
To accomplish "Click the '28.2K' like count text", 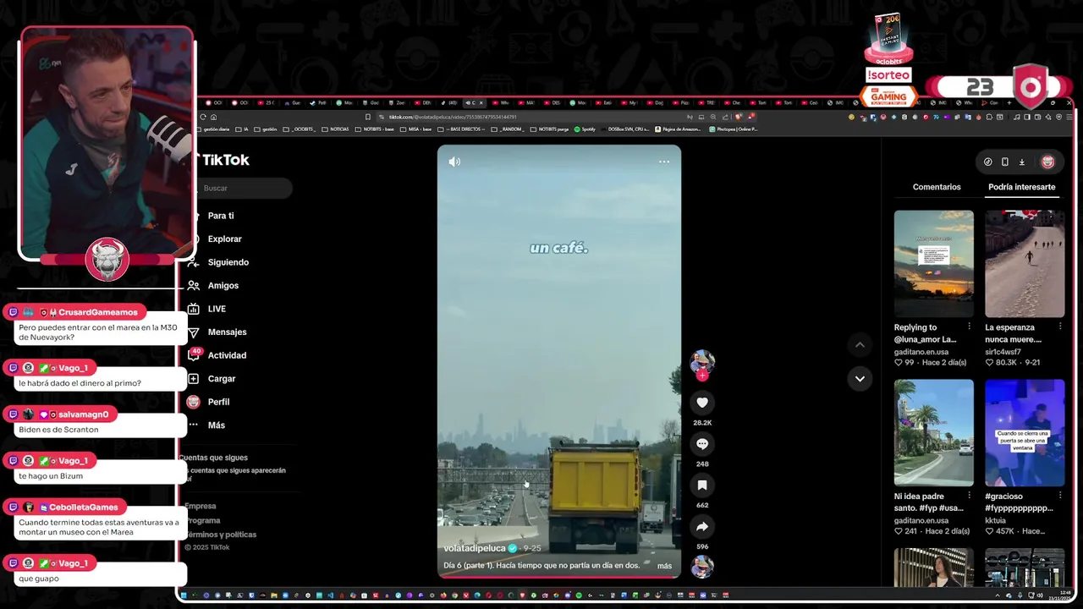I will pos(701,422).
